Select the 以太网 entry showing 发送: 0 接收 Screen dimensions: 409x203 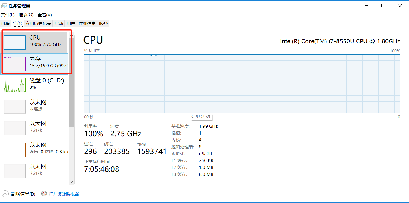[35, 149]
